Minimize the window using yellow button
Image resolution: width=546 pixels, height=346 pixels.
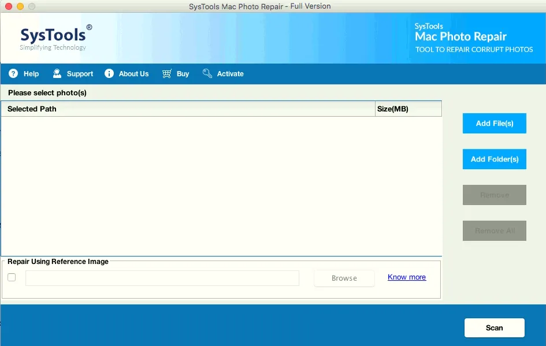point(20,6)
